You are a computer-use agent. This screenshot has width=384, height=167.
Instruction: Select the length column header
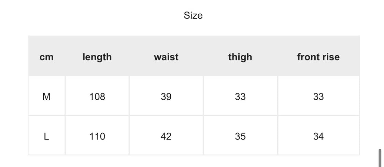point(97,57)
